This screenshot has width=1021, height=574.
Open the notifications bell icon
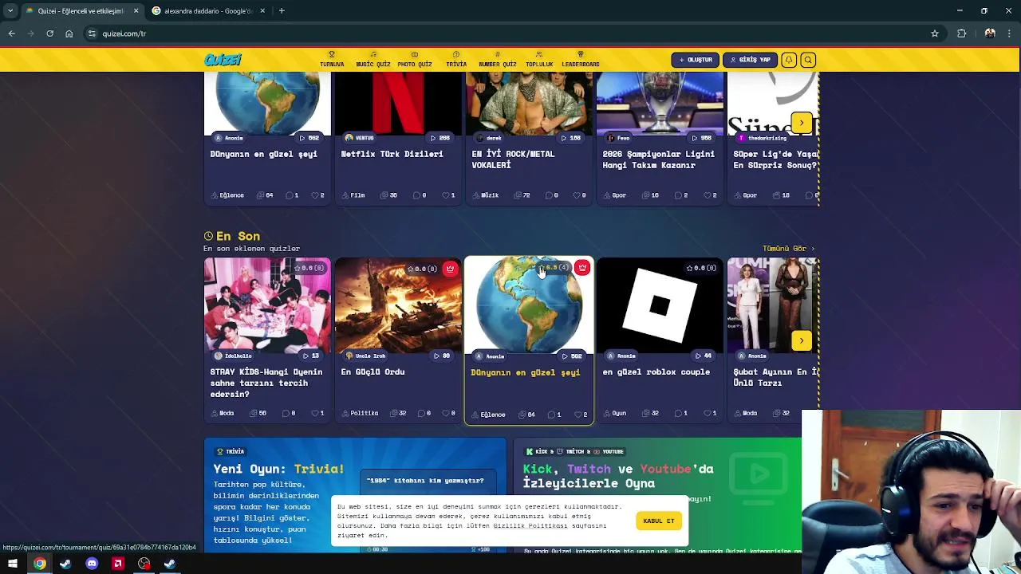(x=788, y=60)
